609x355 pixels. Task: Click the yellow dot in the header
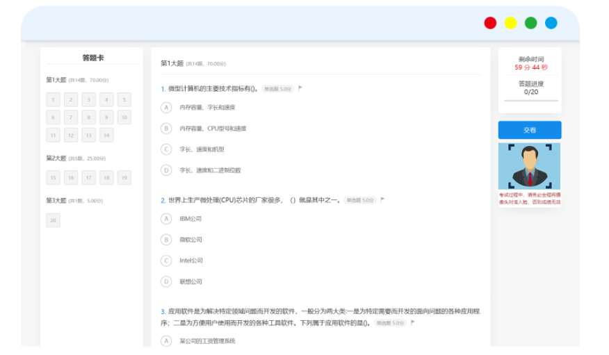click(x=510, y=23)
